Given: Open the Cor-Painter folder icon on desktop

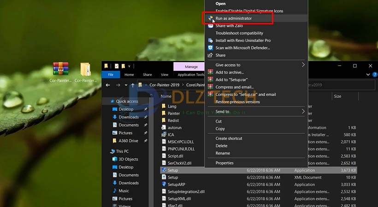Looking at the screenshot, I should tap(86, 72).
